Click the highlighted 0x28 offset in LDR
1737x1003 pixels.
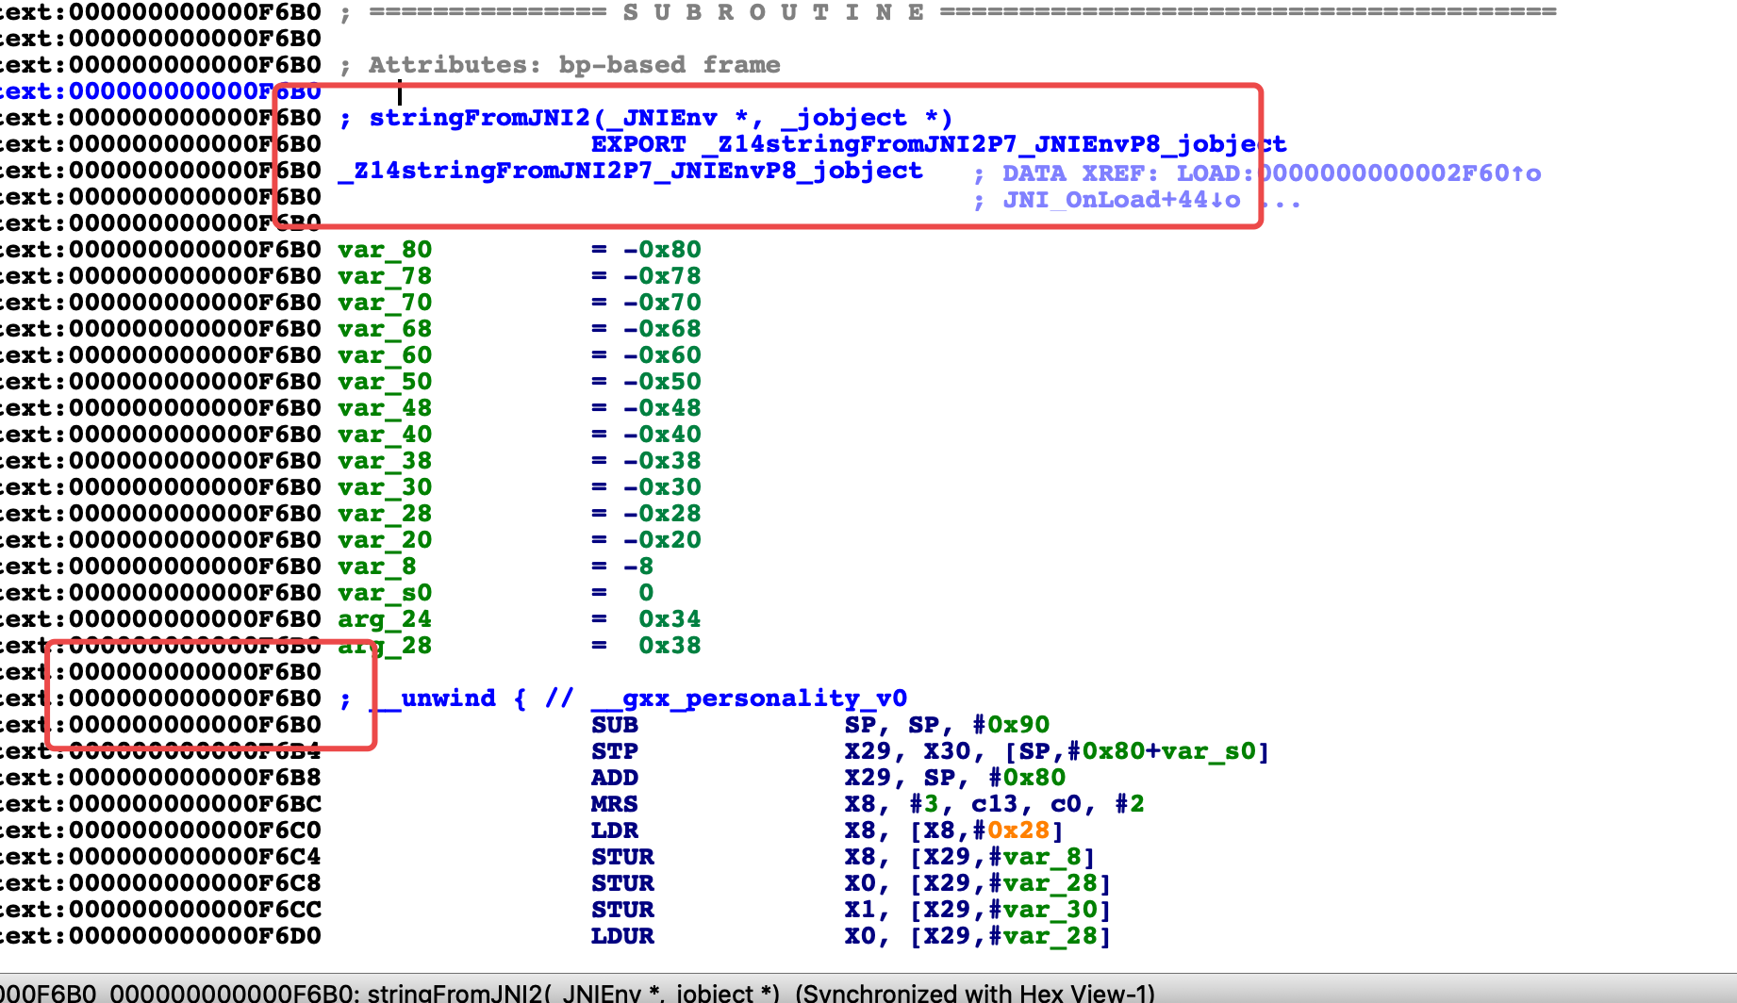(x=1018, y=830)
